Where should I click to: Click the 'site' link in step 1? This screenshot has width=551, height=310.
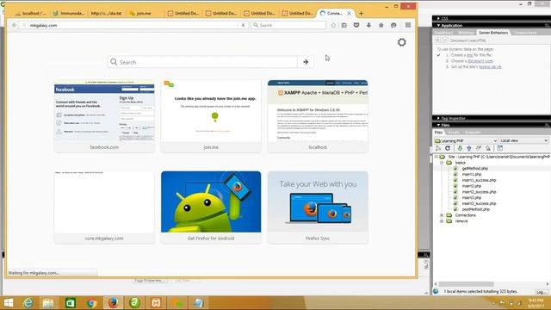point(469,55)
